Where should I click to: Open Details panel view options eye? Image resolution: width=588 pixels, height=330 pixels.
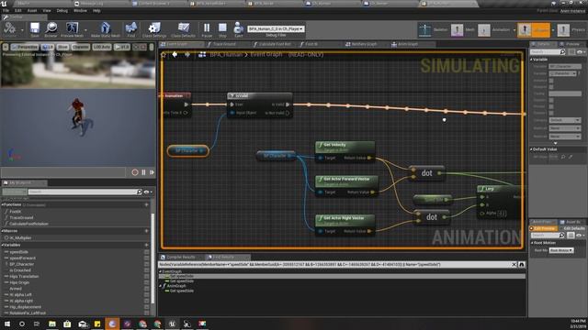[x=582, y=52]
